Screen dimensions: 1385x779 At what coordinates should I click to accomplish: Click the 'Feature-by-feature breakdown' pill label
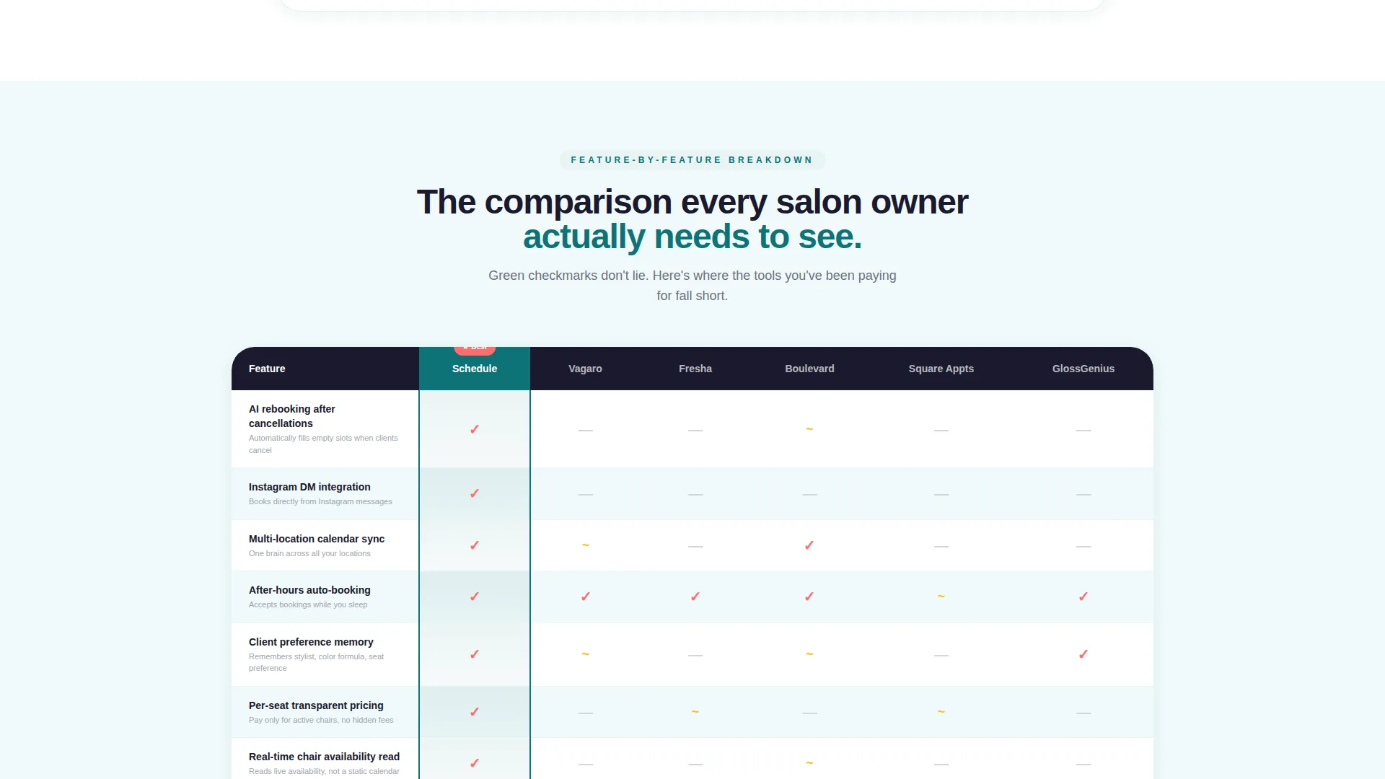click(692, 160)
